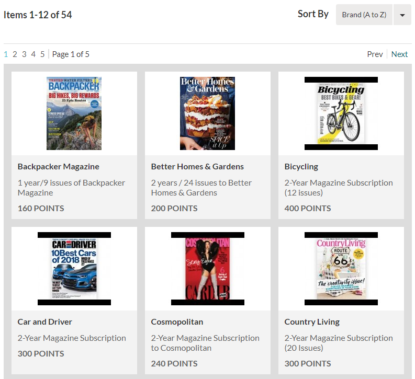
Task: Open the Country Living product title
Action: (x=312, y=322)
